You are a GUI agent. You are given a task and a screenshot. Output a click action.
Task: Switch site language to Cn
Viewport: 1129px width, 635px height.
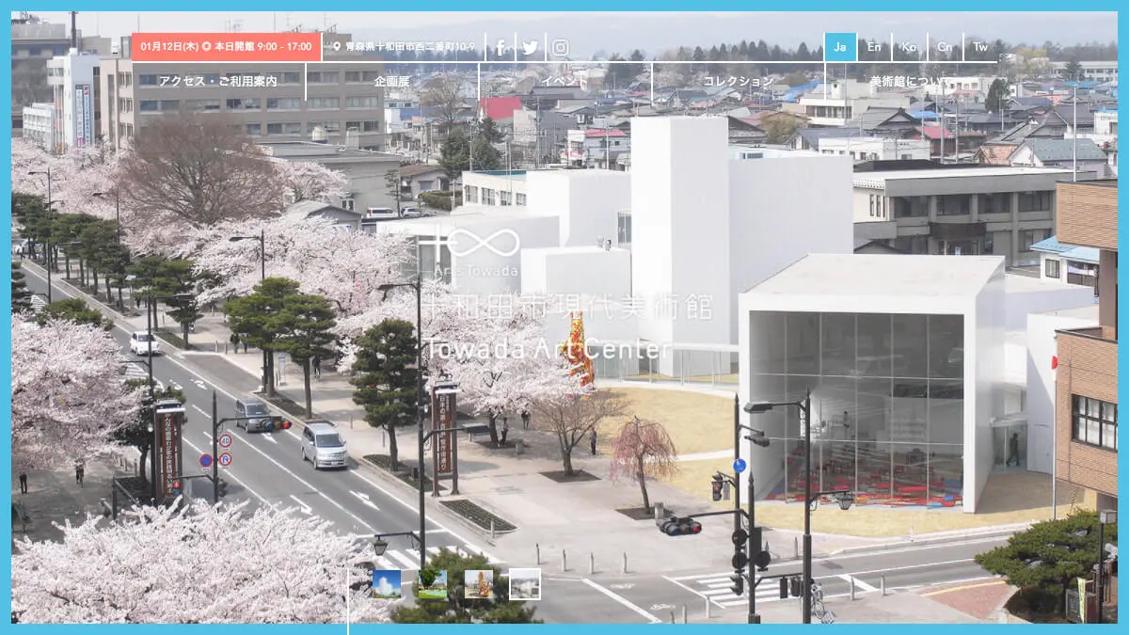944,47
